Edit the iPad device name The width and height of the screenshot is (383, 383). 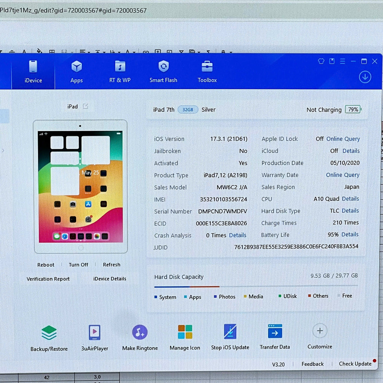(86, 106)
